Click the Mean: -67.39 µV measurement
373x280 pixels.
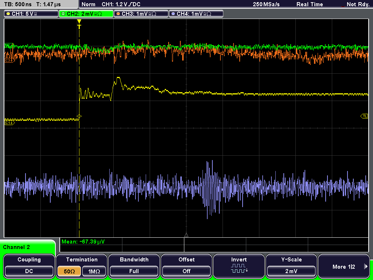(83, 242)
